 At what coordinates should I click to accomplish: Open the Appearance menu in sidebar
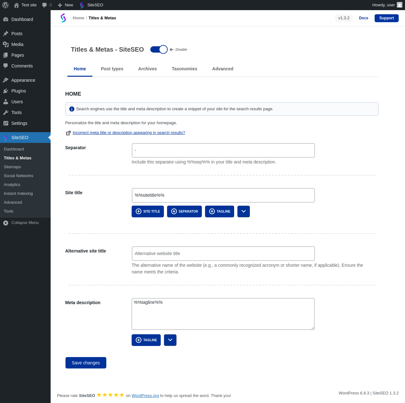[x=23, y=80]
